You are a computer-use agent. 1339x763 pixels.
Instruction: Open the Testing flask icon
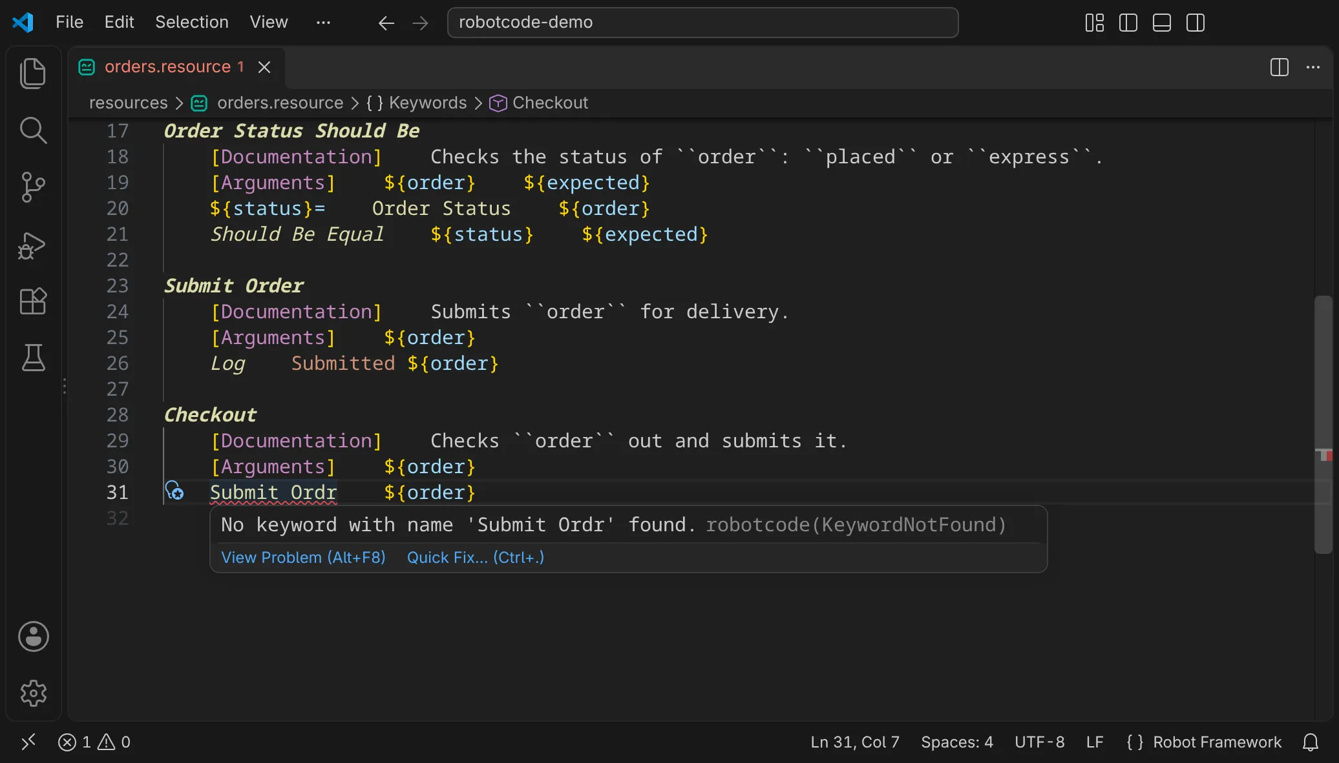pyautogui.click(x=33, y=357)
